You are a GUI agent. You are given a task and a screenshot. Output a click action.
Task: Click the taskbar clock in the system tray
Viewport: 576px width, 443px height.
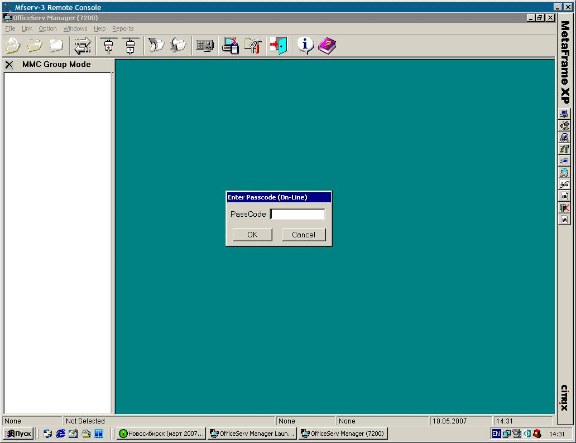[x=557, y=434]
